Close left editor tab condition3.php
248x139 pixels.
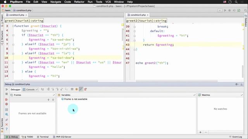tap(26, 15)
